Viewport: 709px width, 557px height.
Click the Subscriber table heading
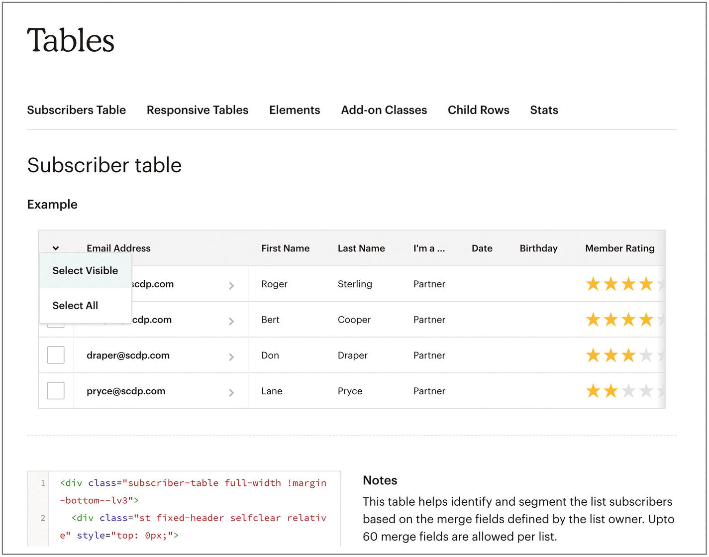click(104, 165)
